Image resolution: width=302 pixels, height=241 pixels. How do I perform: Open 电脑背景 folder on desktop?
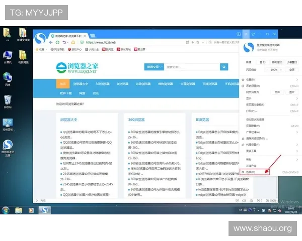click(23, 57)
